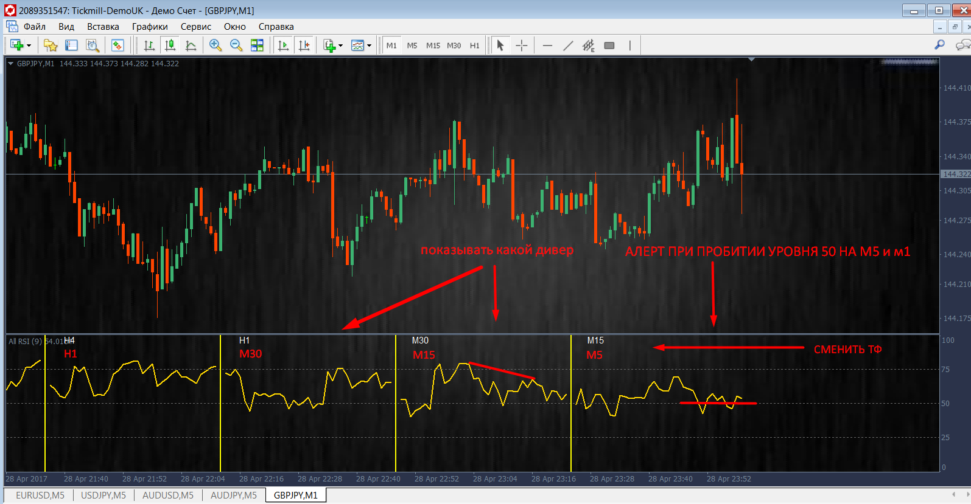
Task: Open the Profiles star-folder icon
Action: pos(51,46)
